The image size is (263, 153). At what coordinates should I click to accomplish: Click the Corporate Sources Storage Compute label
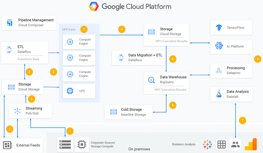pyautogui.click(x=103, y=144)
